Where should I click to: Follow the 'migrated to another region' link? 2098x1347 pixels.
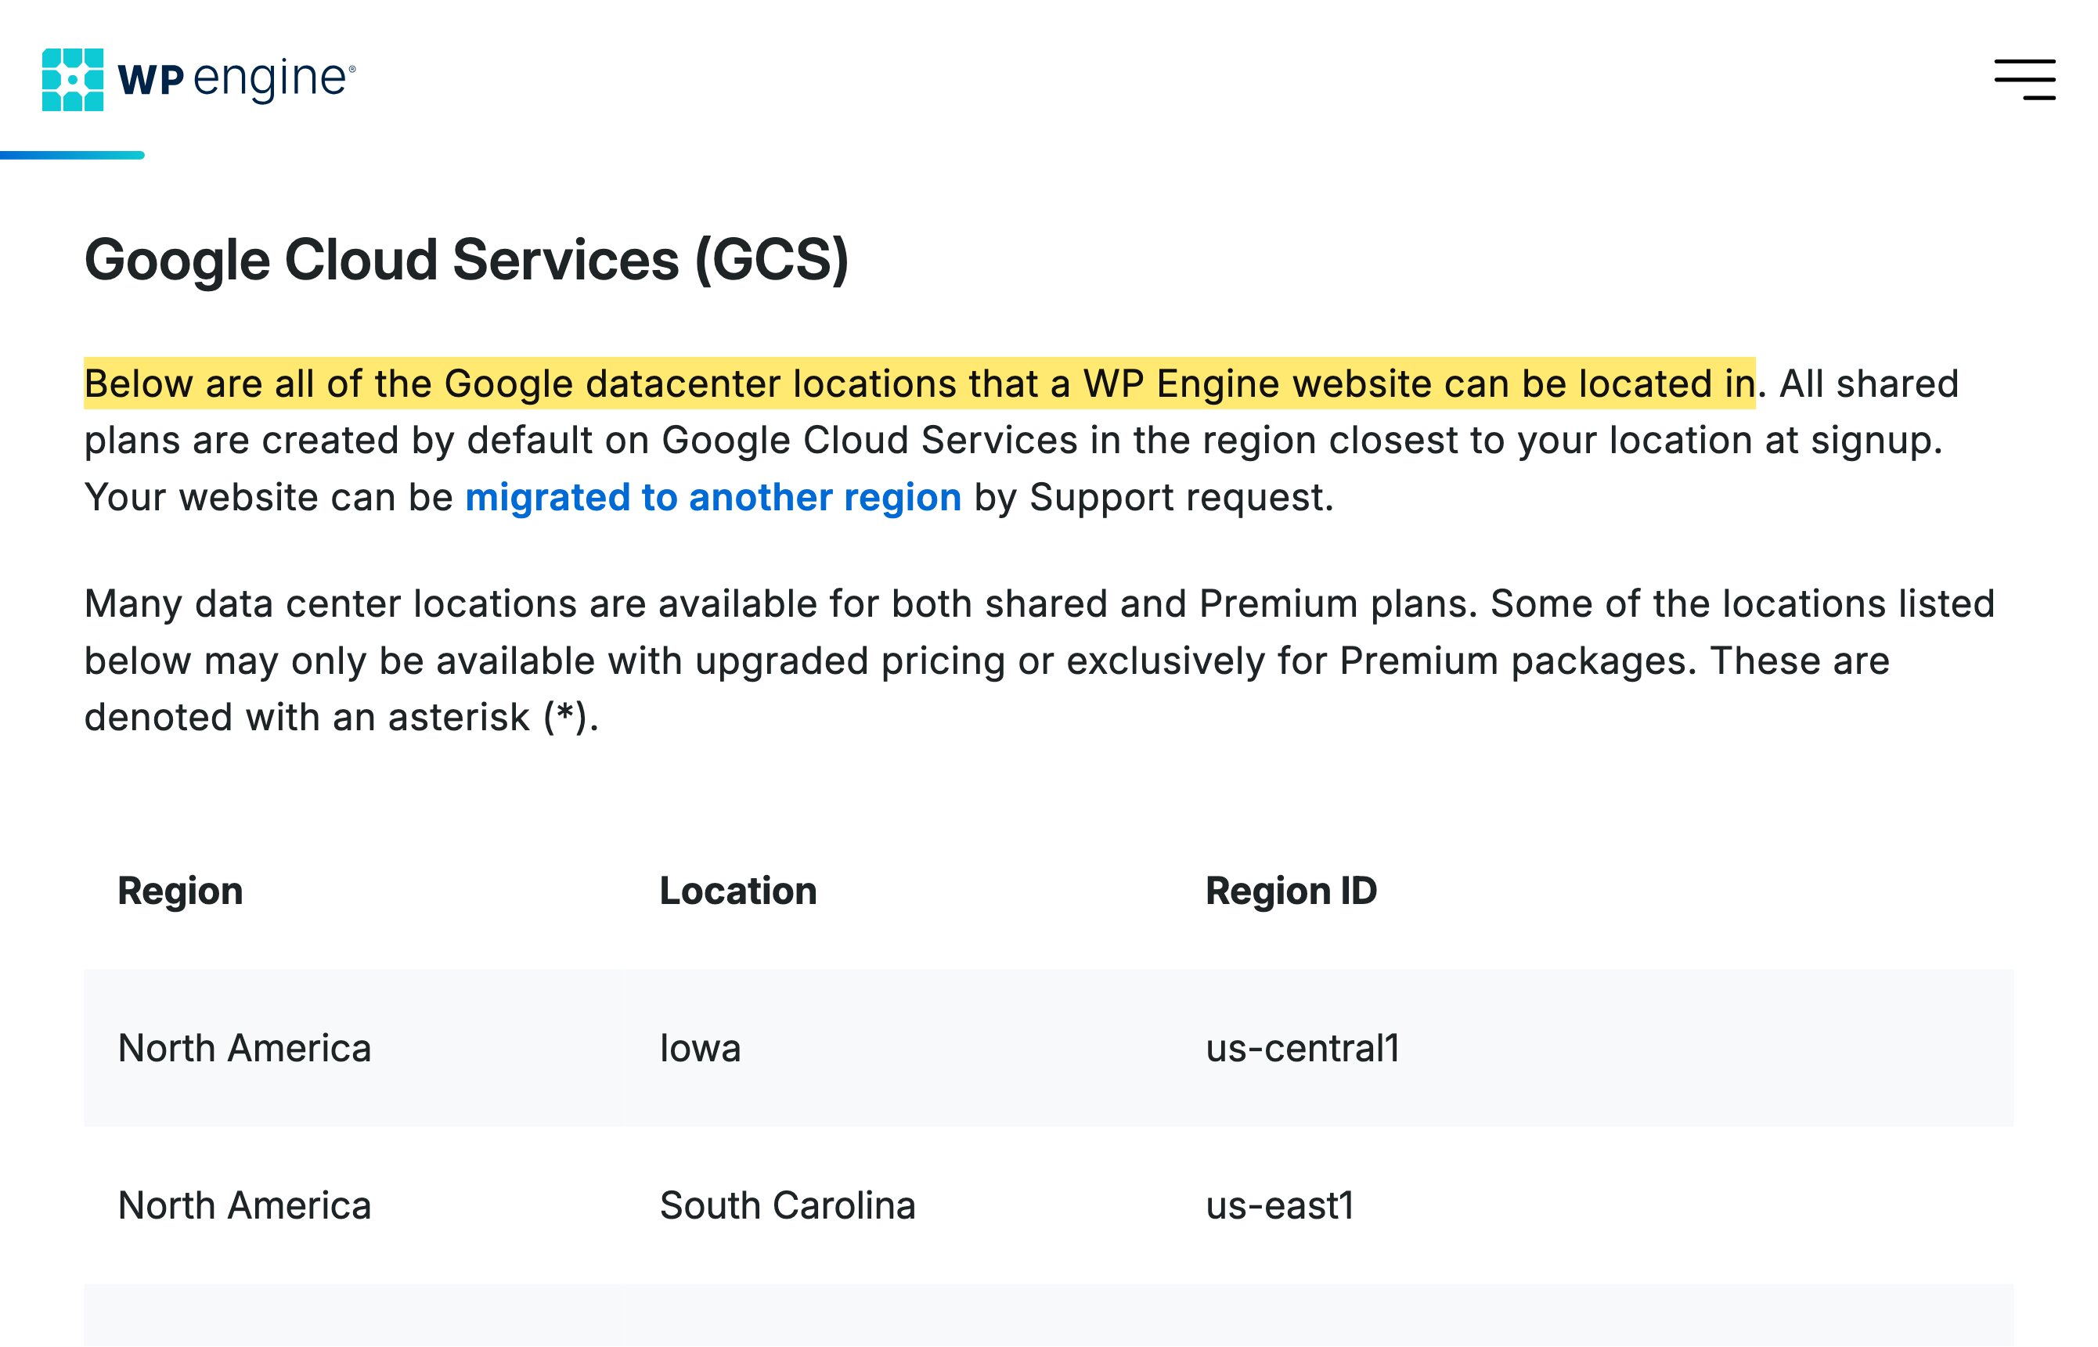(x=713, y=498)
